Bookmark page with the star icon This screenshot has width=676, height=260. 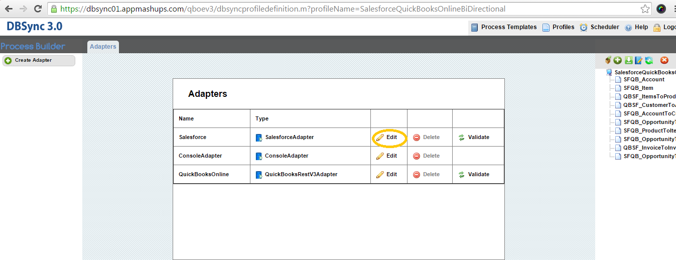(645, 9)
